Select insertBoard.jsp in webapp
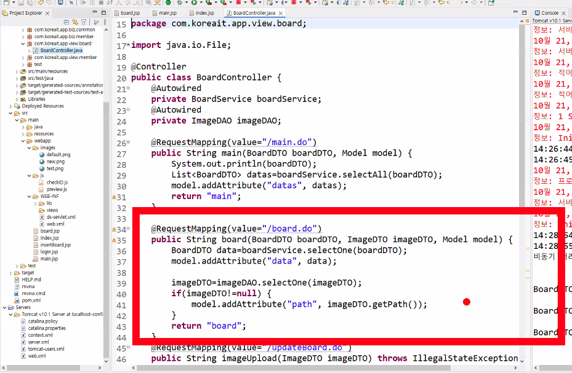572x373 pixels. tap(52, 245)
